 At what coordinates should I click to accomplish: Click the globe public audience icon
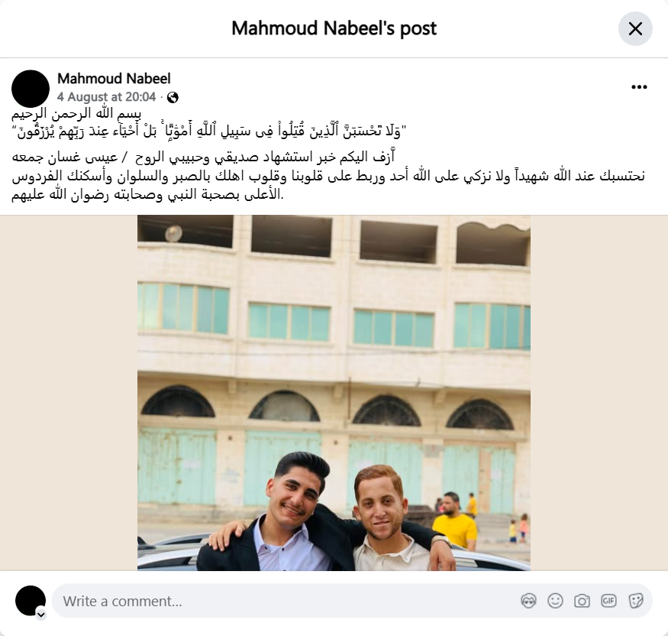173,98
